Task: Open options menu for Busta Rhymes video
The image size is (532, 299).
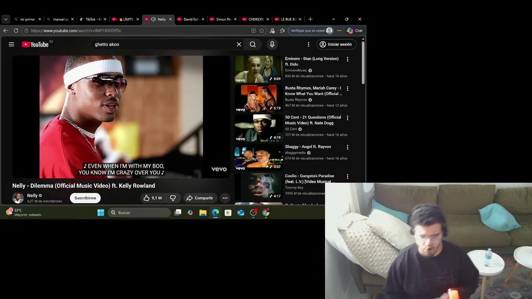Action: [347, 88]
